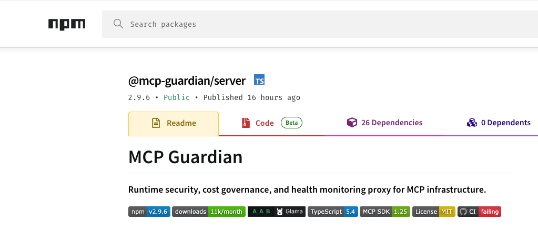Click the Public label
Image resolution: width=538 pixels, height=230 pixels.
click(177, 97)
